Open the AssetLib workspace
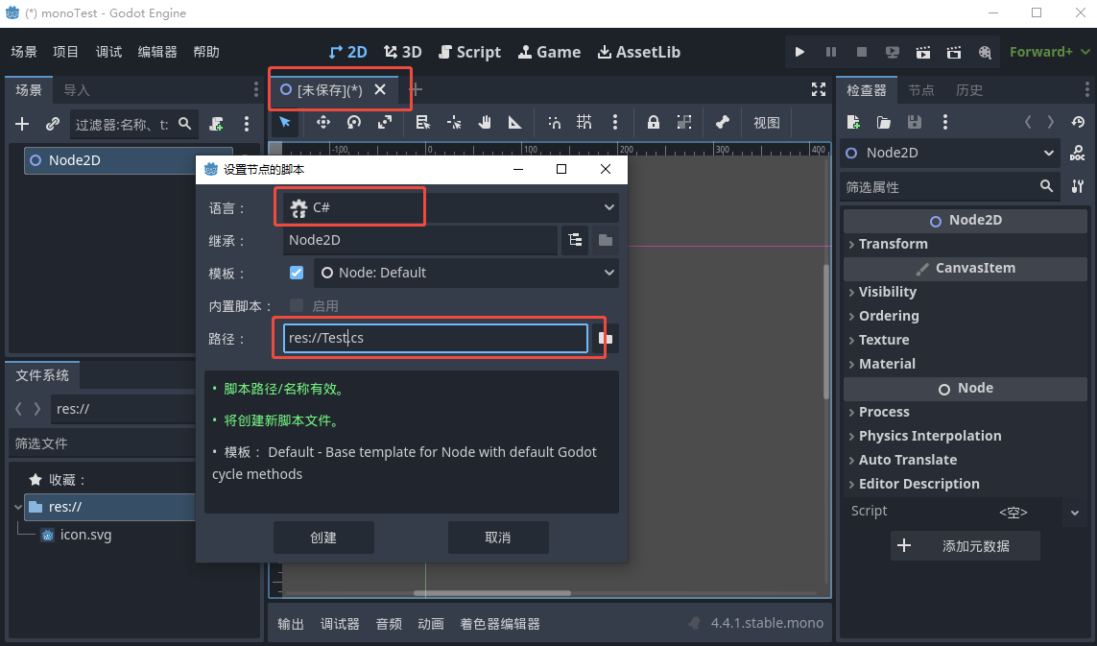Image resolution: width=1097 pixels, height=646 pixels. 638,52
